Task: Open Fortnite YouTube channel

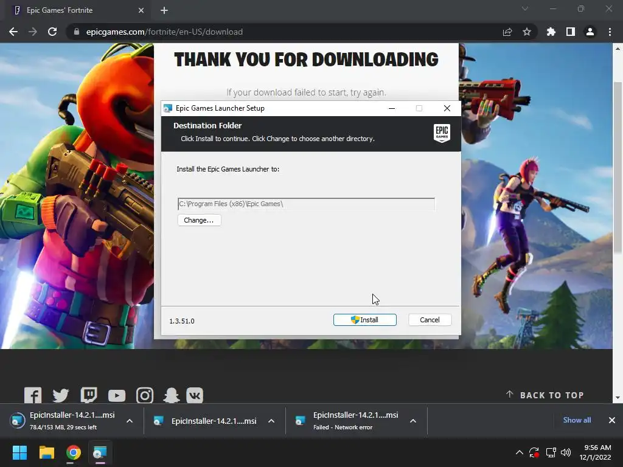Action: click(117, 395)
